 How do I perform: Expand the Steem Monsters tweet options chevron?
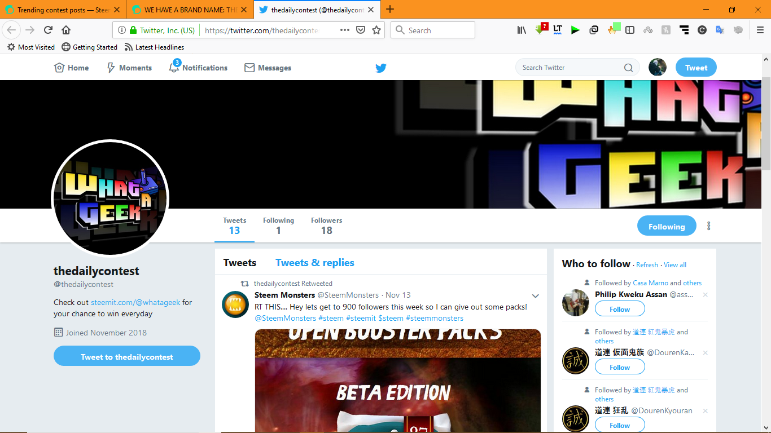tap(536, 295)
